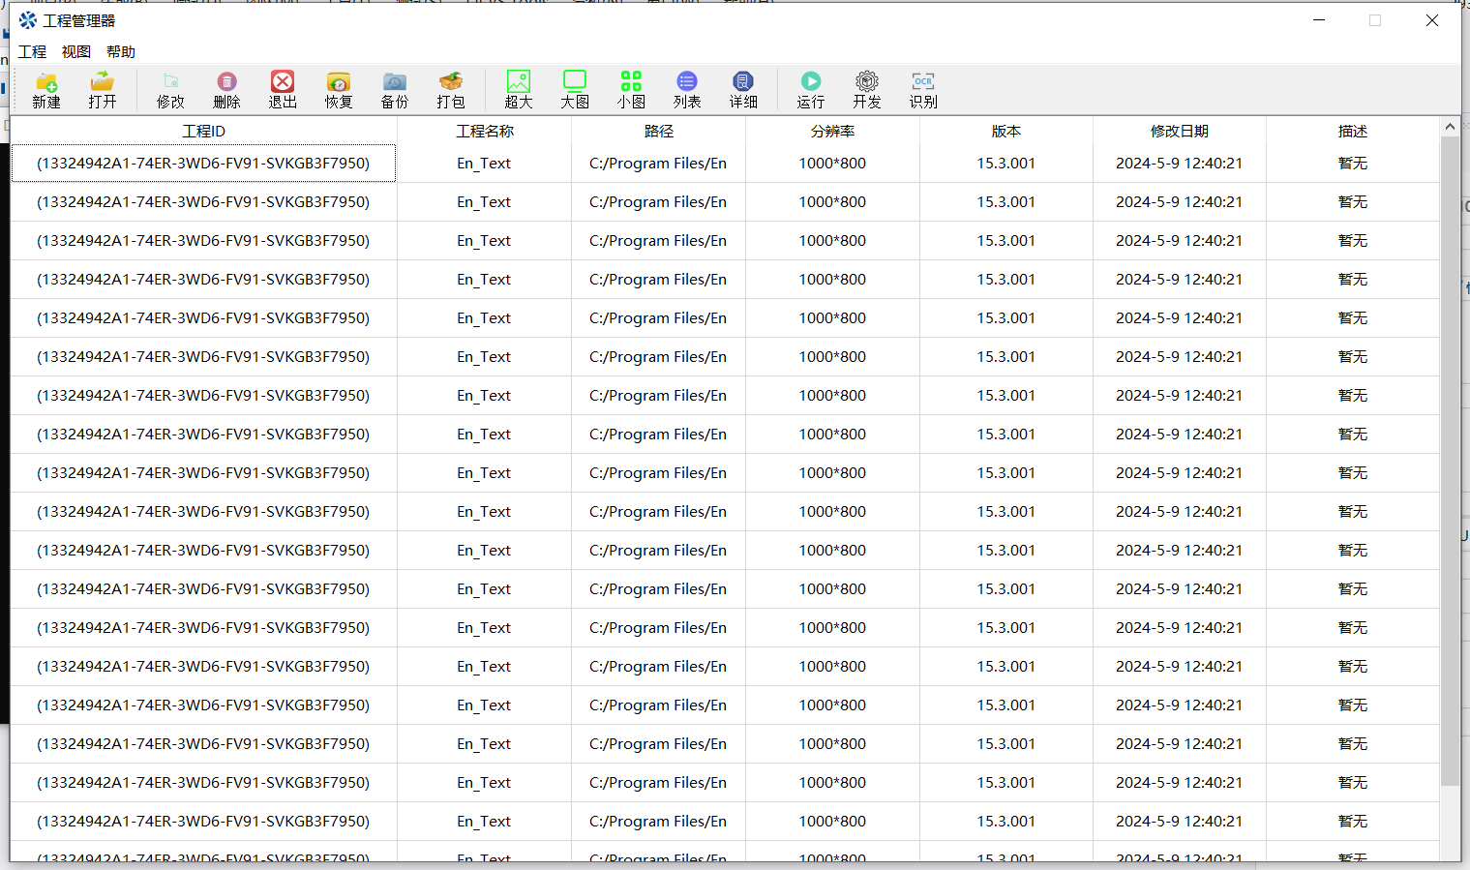Click the 修改 (Modify) toolbar icon
The height and width of the screenshot is (870, 1470).
click(x=170, y=89)
